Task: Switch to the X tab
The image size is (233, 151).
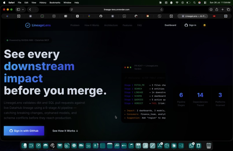Action: [160, 16]
